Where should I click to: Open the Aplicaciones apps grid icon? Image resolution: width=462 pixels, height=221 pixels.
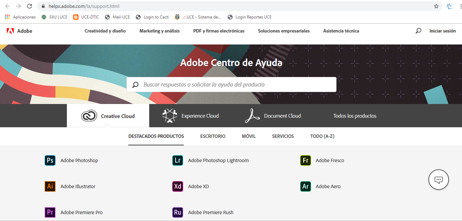click(x=8, y=17)
